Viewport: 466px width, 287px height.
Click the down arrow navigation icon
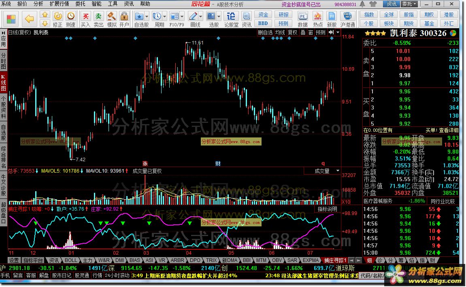coord(45,23)
